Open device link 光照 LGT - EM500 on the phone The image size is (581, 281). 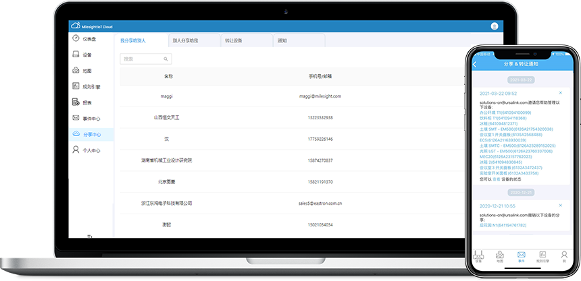[x=516, y=151]
